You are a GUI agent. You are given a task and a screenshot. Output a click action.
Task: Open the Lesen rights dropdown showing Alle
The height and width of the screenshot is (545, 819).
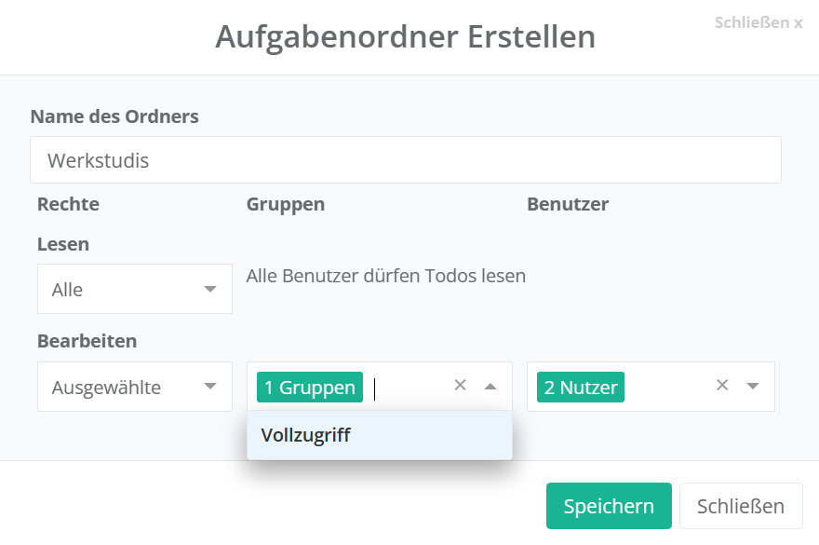coord(135,290)
